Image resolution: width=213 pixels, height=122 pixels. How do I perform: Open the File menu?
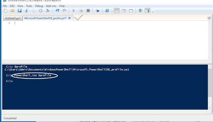(5, 6)
